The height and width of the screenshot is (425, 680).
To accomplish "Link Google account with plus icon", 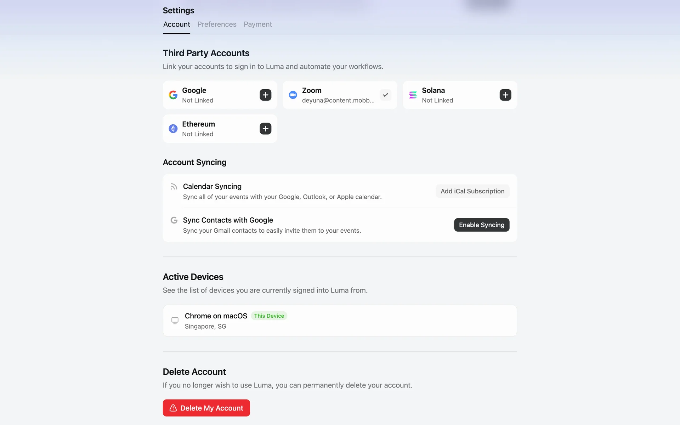I will [x=265, y=95].
